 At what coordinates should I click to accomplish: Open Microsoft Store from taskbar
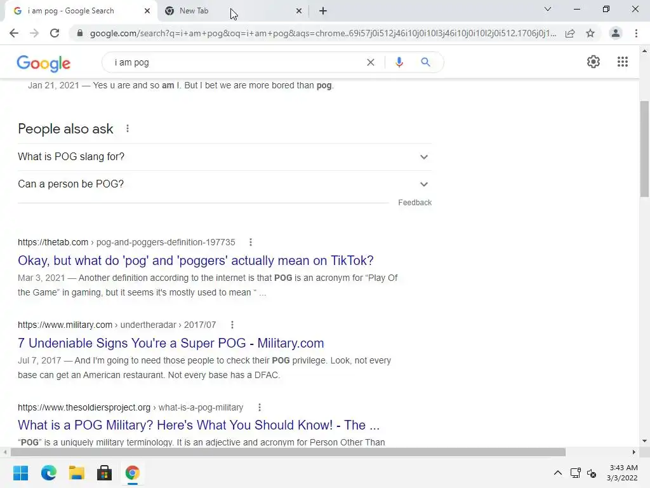pyautogui.click(x=105, y=473)
